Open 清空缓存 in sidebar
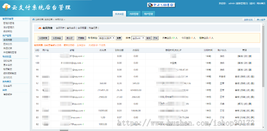267x131 pixels. [8, 94]
